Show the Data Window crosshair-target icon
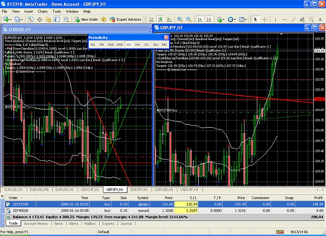The image size is (326, 236). (x=40, y=19)
